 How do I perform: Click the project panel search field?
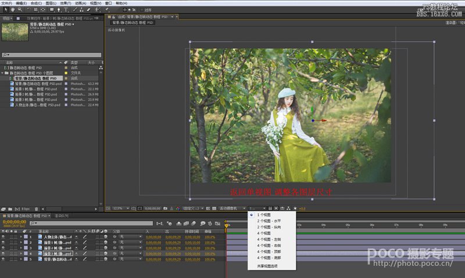[x=52, y=55]
